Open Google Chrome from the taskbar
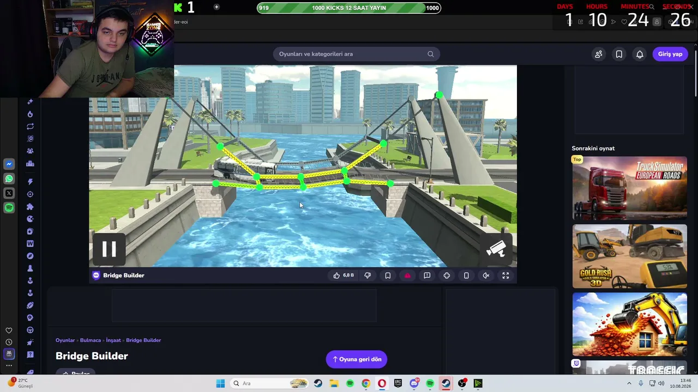This screenshot has height=392, width=698. (x=366, y=383)
